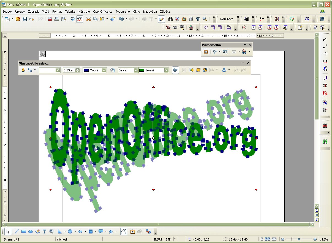Image resolution: width=332 pixels, height=243 pixels.
Task: Pick the Text T drawing tool
Action: (x=44, y=231)
